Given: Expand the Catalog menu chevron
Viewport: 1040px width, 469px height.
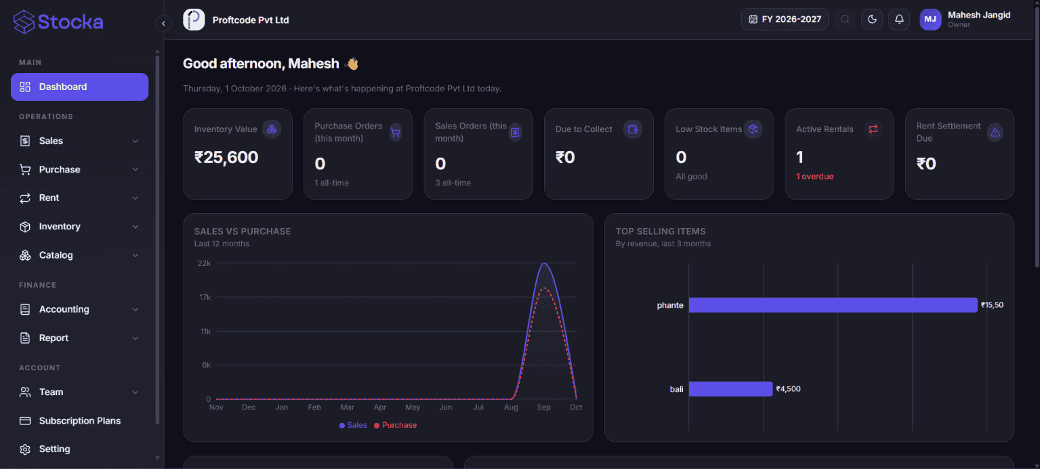Looking at the screenshot, I should coord(136,255).
